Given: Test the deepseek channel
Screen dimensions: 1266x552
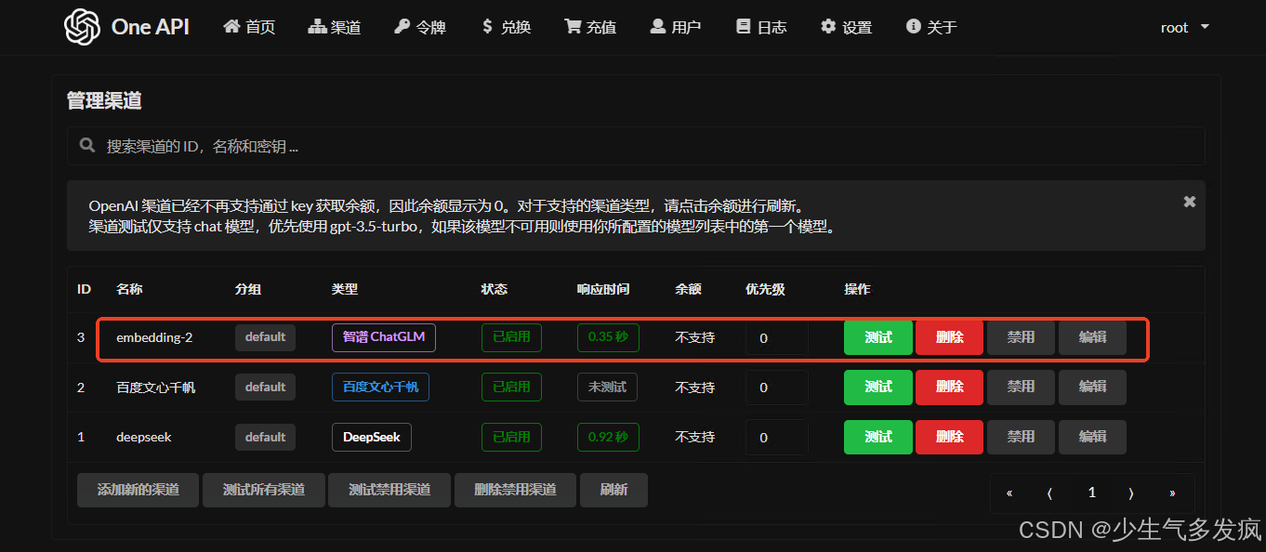Looking at the screenshot, I should coord(878,437).
